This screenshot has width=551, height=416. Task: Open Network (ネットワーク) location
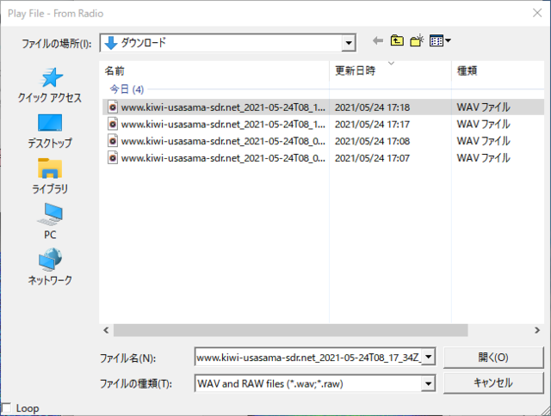(50, 266)
